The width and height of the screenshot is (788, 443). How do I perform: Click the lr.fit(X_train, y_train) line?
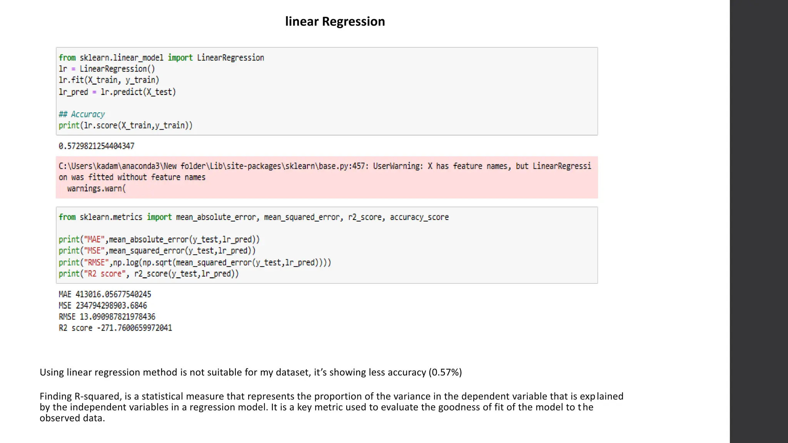coord(109,80)
